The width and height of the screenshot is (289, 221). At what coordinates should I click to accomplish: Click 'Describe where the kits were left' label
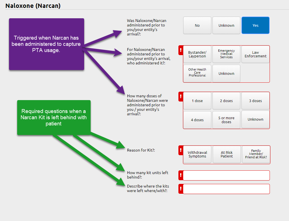pyautogui.click(x=148, y=188)
